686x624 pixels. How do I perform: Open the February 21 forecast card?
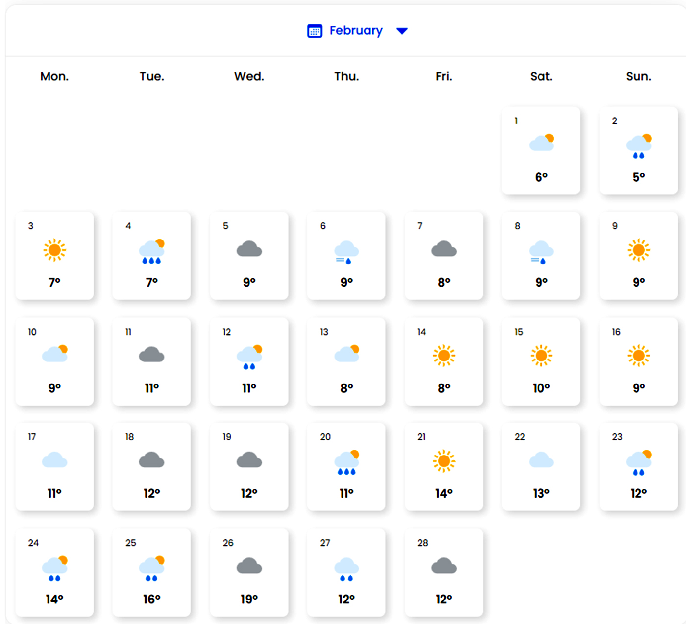(x=444, y=466)
